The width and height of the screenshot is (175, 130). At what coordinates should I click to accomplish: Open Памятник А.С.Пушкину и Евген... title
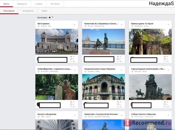click(x=101, y=24)
